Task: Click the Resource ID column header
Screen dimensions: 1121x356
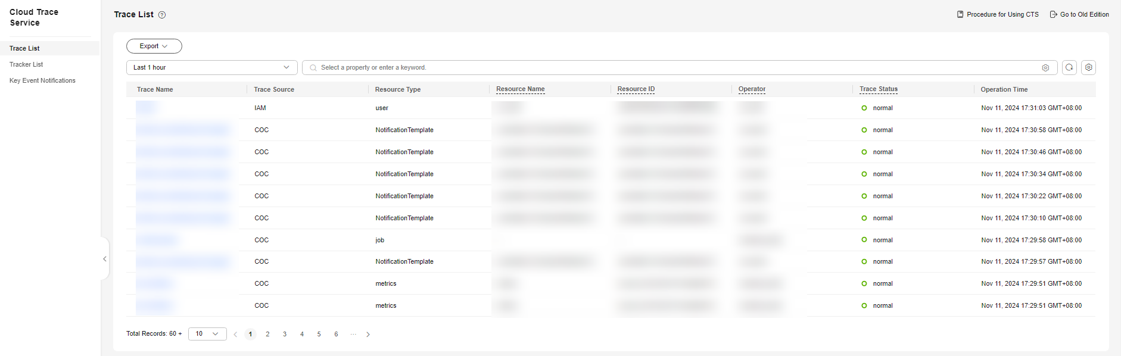Action: [x=636, y=89]
